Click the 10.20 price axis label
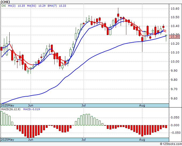The height and width of the screenshot is (146, 182). tap(175, 44)
